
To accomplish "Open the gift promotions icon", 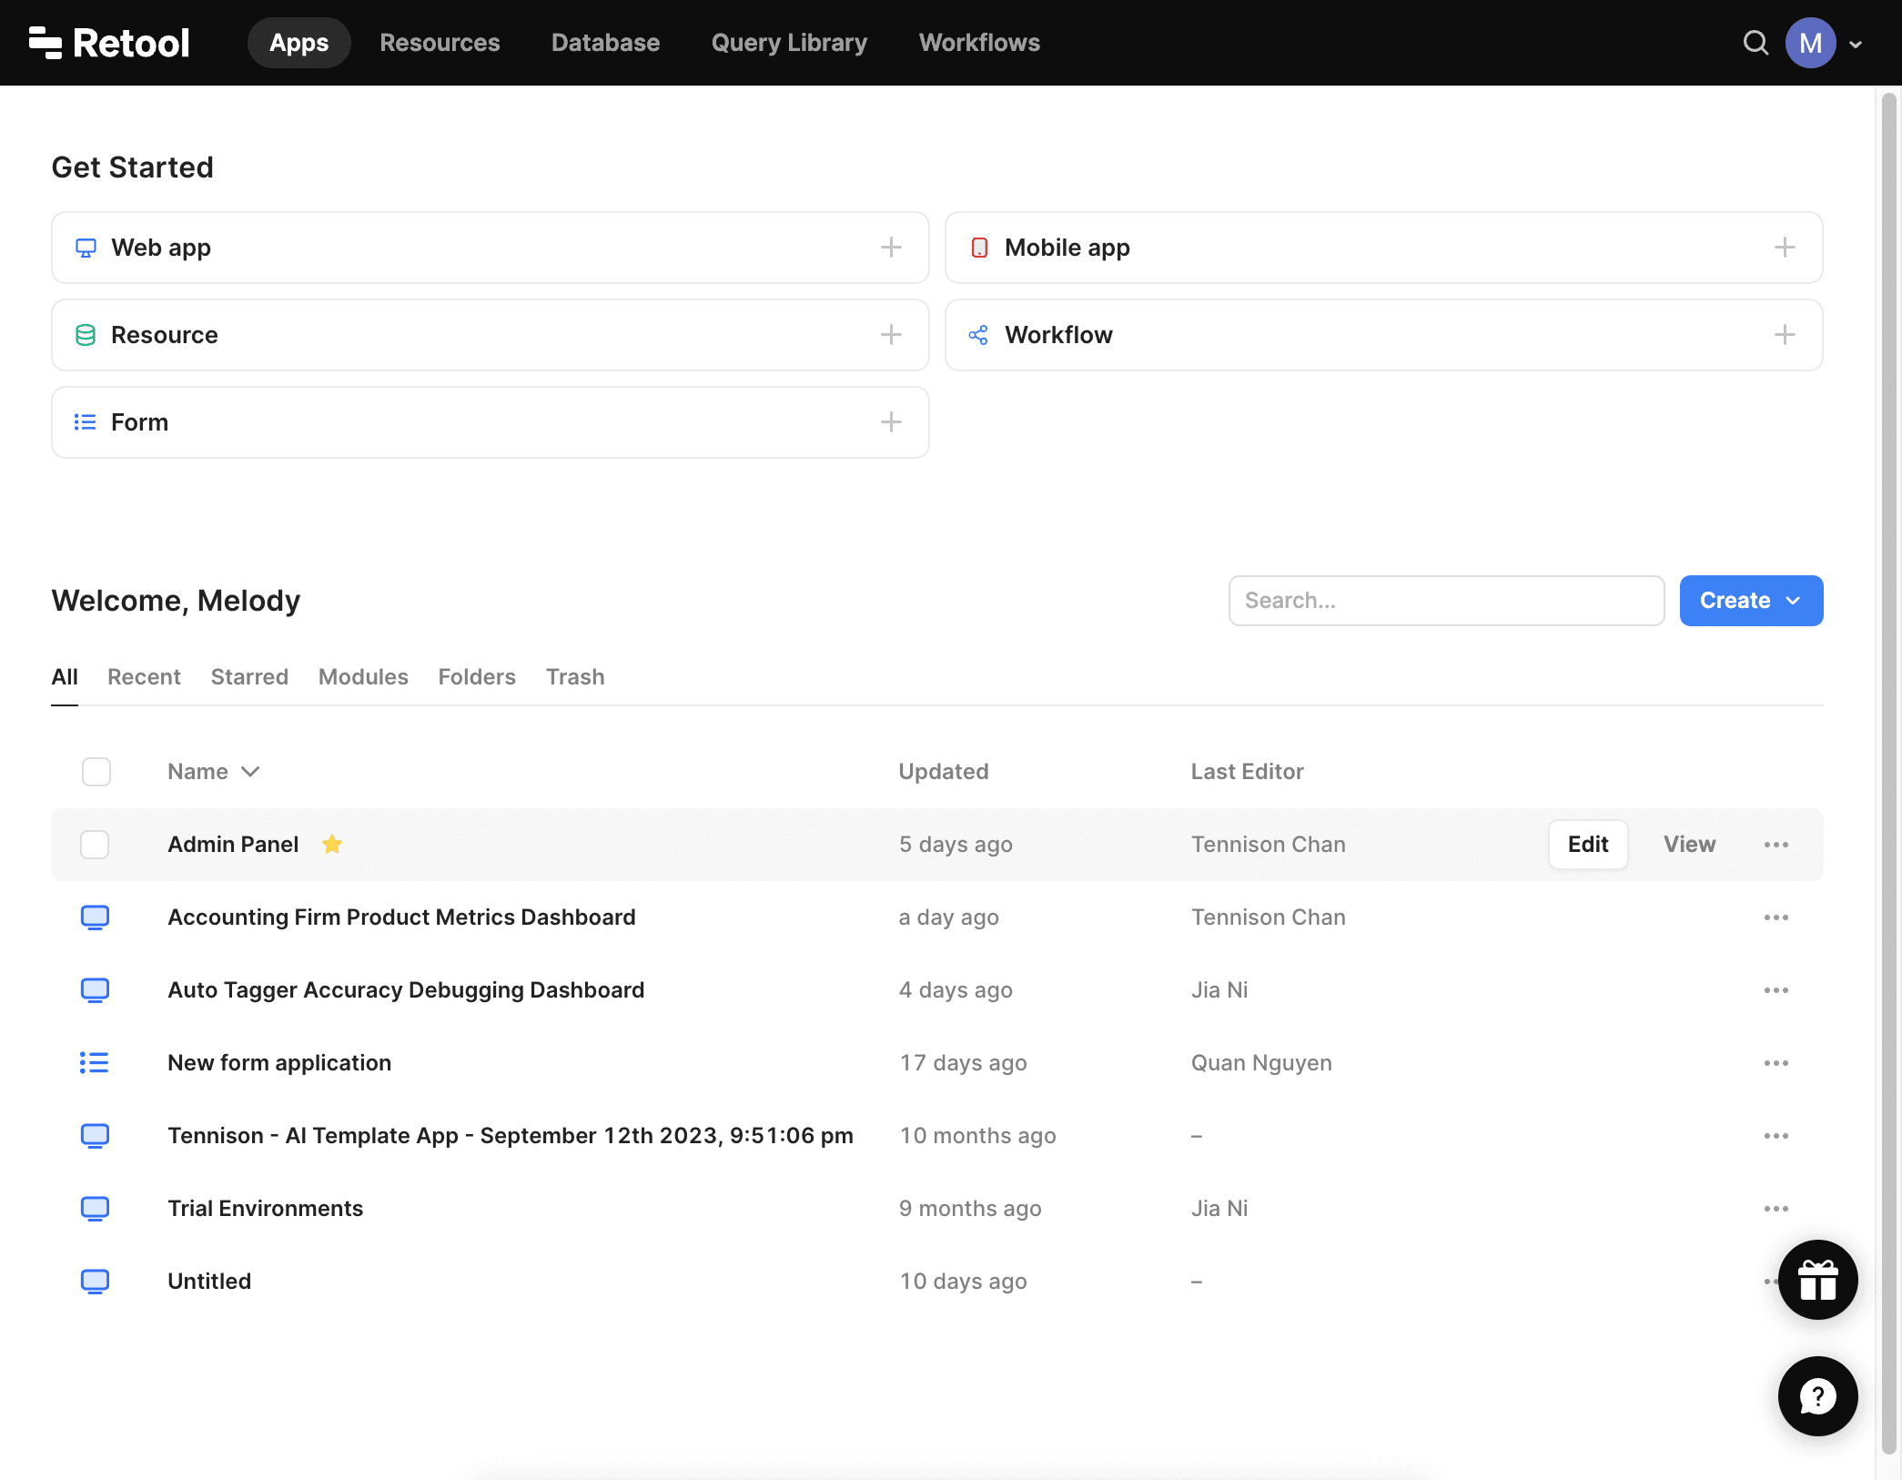I will pos(1817,1280).
